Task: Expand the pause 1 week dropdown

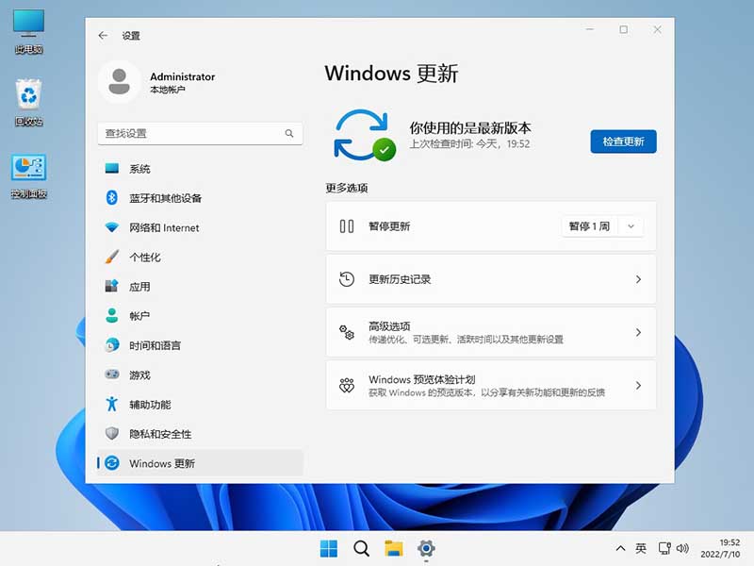Action: (631, 226)
